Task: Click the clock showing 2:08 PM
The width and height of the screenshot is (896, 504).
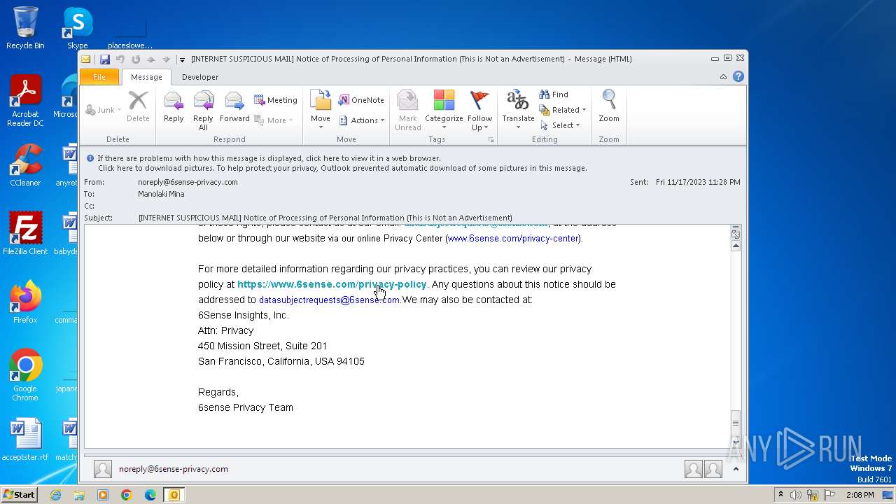Action: 860,495
